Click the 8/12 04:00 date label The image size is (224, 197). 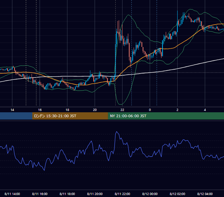click(x=205, y=194)
